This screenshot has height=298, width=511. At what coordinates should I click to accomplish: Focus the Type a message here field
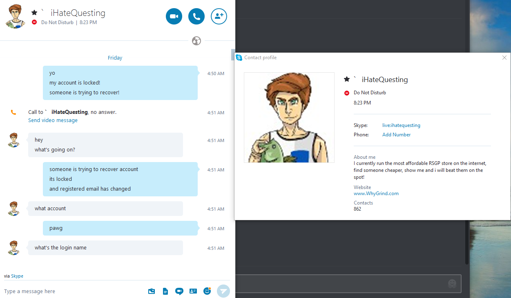point(74,291)
